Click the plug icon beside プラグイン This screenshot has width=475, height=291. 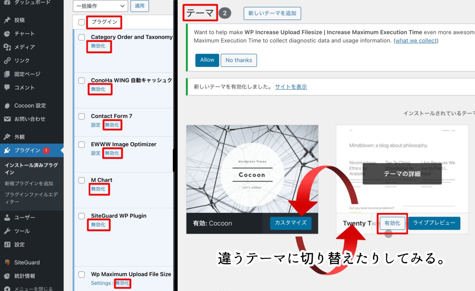point(7,150)
